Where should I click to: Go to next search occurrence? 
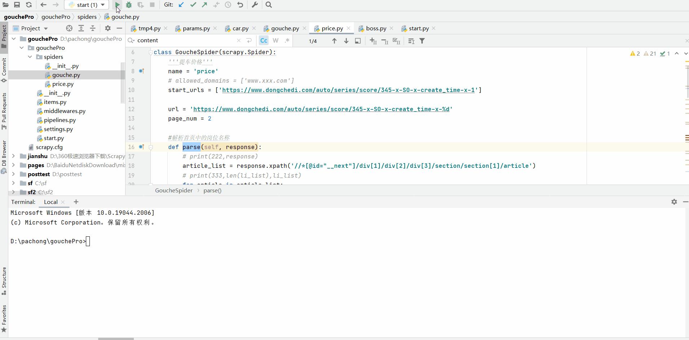(346, 41)
